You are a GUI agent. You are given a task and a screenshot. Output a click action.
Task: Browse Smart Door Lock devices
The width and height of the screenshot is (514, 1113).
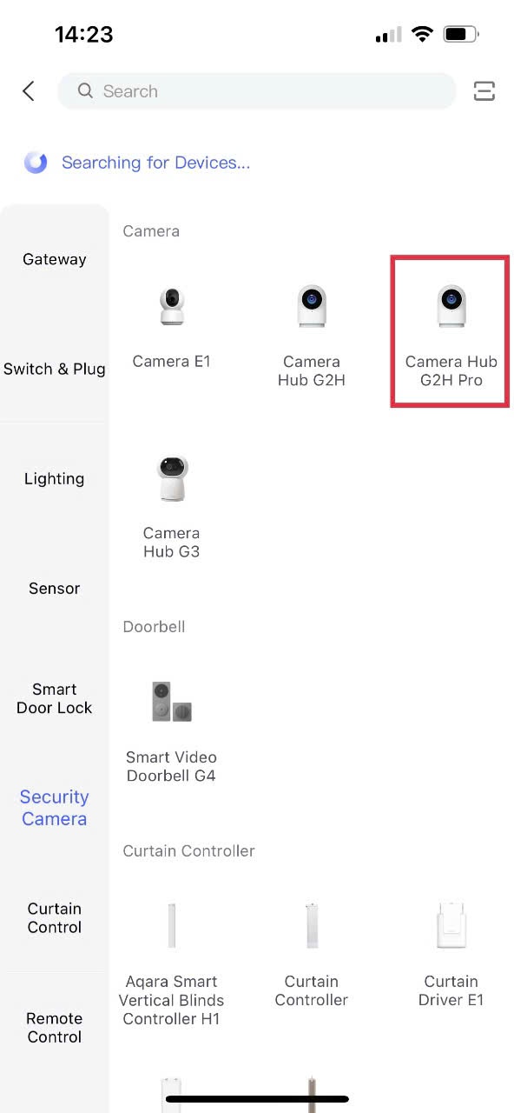(54, 698)
